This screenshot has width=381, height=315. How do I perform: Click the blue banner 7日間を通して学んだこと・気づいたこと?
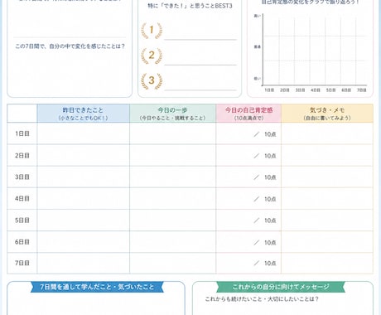click(97, 287)
